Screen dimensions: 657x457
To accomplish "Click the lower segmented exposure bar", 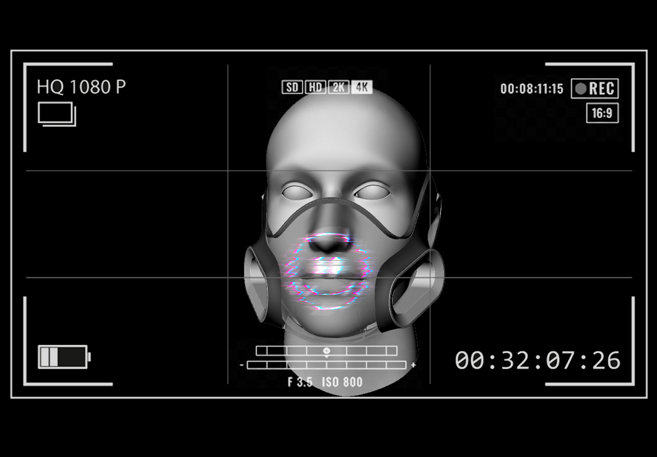I will (327, 365).
